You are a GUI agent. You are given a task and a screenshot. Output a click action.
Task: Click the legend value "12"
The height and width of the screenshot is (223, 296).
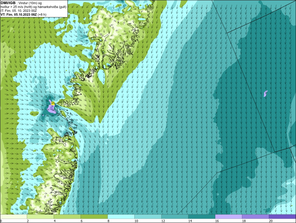[x=163, y=221]
